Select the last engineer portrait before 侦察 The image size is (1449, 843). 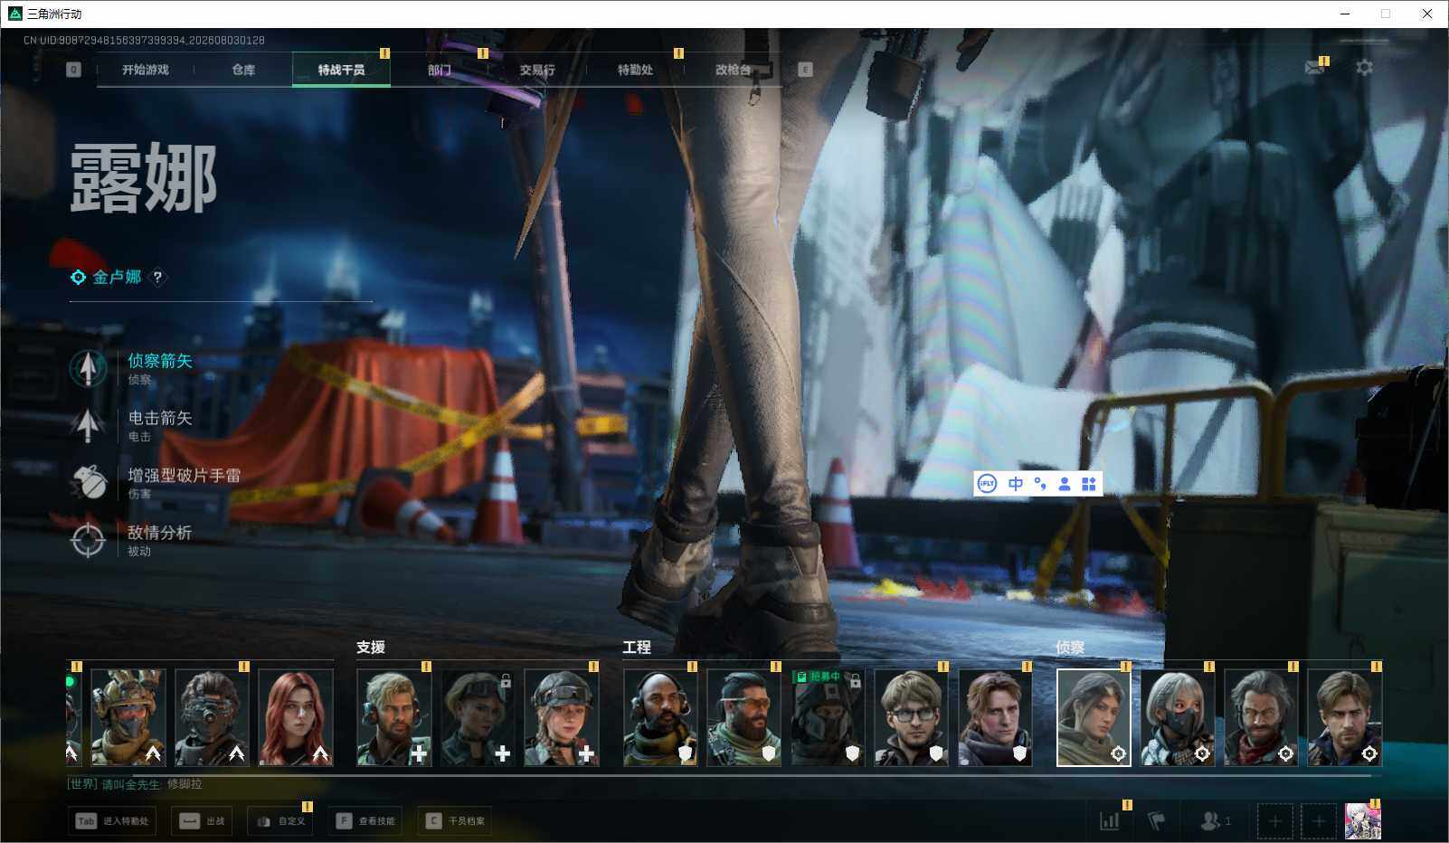pos(995,717)
